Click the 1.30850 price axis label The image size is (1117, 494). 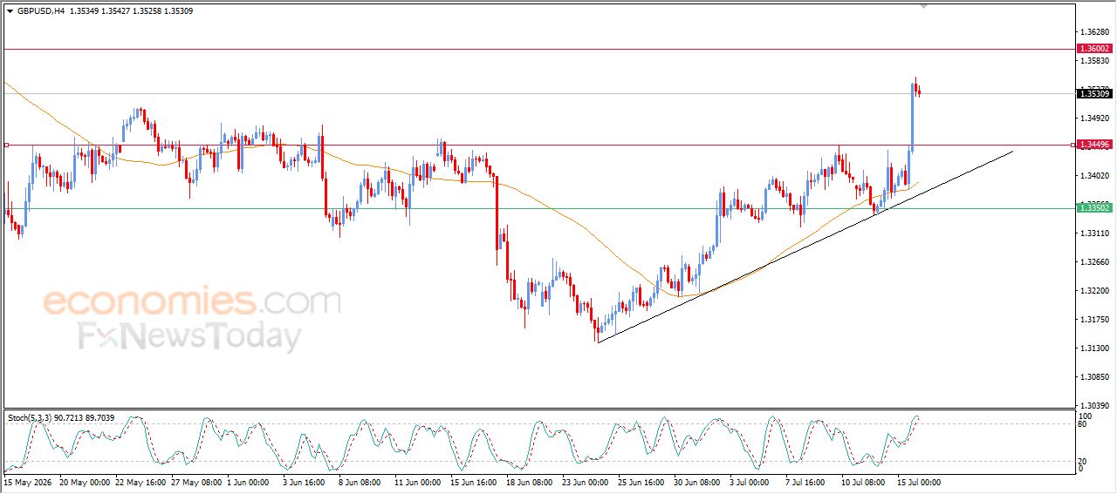click(1094, 377)
